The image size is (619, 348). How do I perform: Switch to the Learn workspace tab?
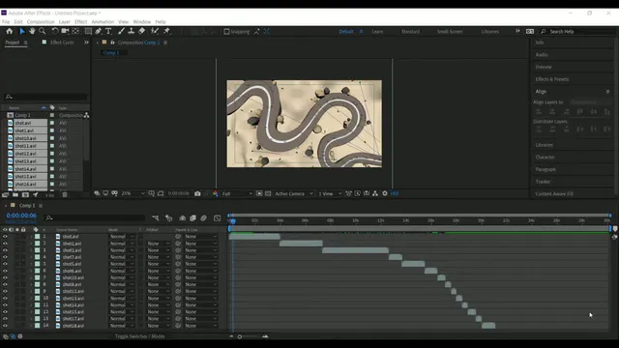click(x=377, y=32)
